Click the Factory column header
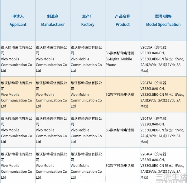187x183 pixels. coord(88,21)
